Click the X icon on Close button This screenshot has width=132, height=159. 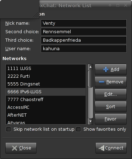15,148
